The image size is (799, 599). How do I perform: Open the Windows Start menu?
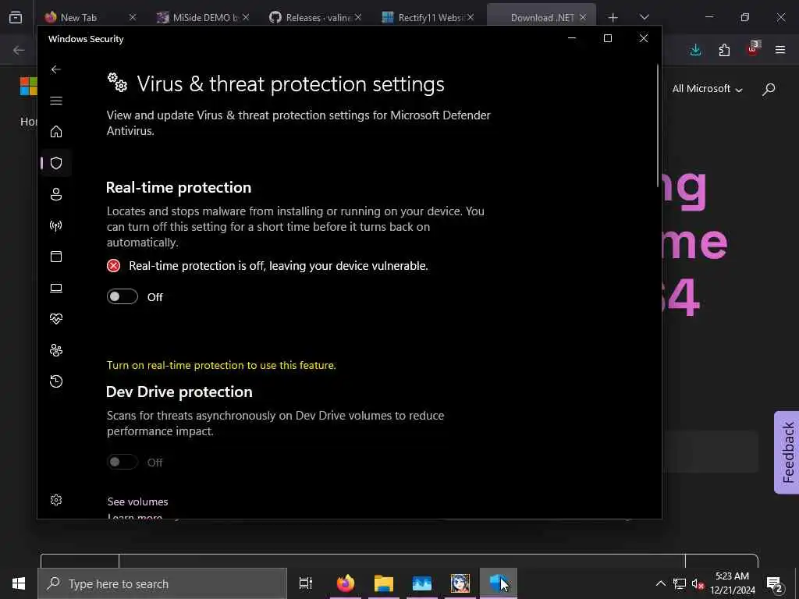19,583
